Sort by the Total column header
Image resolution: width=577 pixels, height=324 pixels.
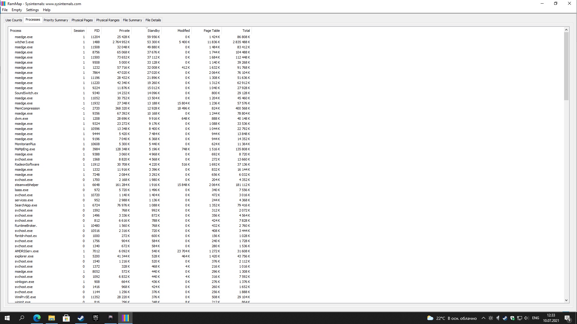237,31
